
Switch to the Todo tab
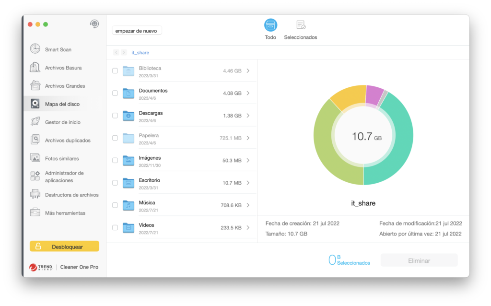(270, 29)
